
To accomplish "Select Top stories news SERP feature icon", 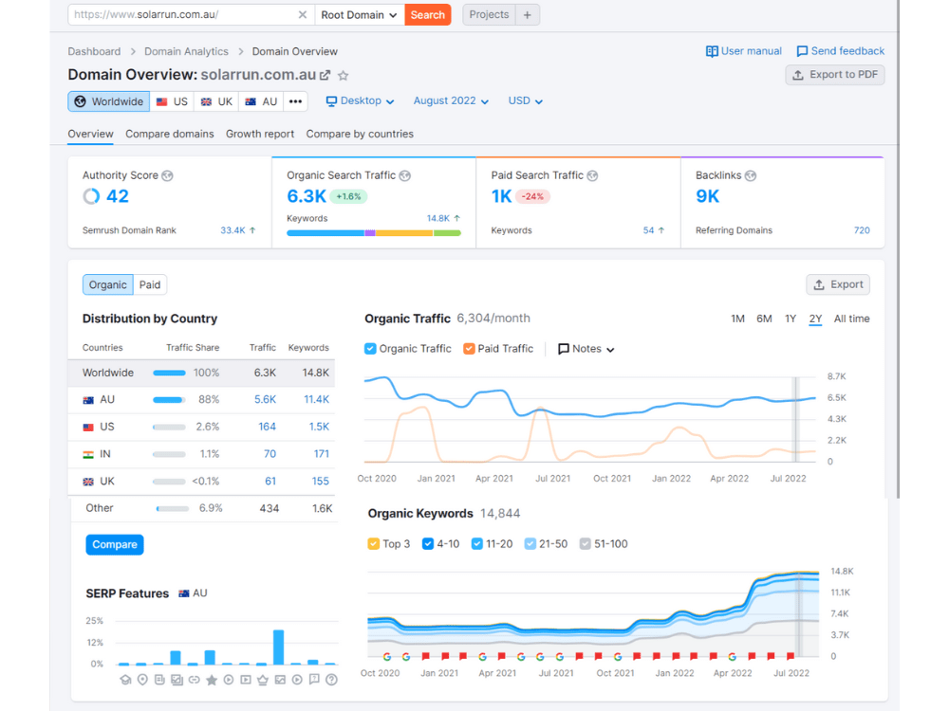I will coord(159,680).
